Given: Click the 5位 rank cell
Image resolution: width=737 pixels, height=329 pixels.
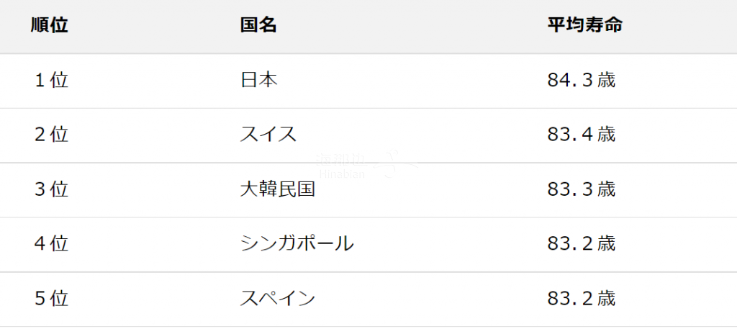Looking at the screenshot, I should click(x=51, y=299).
